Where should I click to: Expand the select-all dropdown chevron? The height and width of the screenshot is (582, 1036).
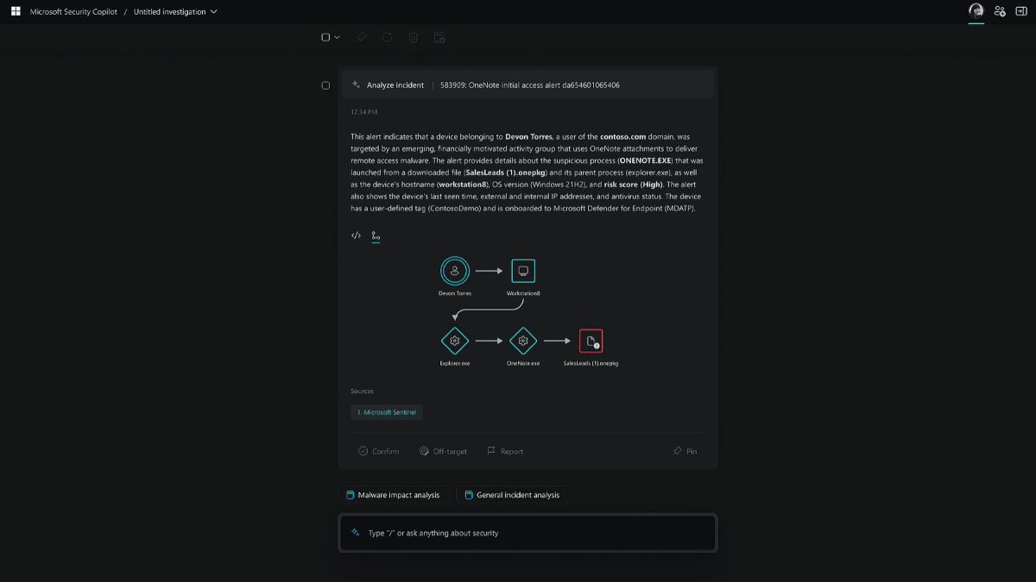tap(337, 37)
